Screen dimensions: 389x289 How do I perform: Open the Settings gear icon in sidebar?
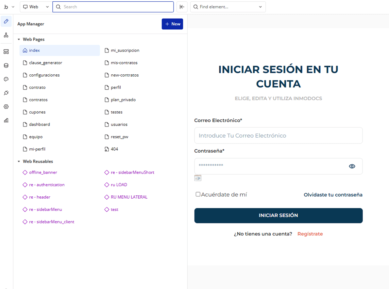(x=6, y=106)
